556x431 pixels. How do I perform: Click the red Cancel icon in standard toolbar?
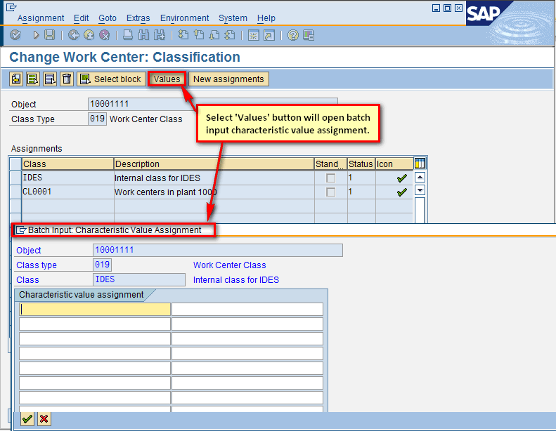pos(105,35)
